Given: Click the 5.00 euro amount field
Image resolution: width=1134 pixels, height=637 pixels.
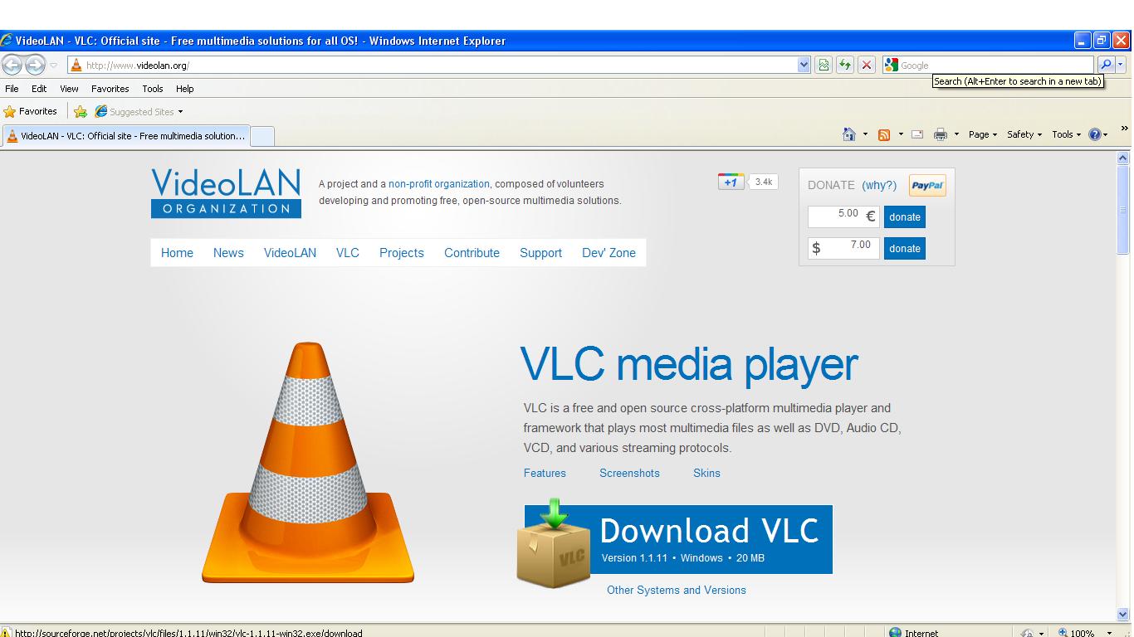Looking at the screenshot, I should coord(843,216).
